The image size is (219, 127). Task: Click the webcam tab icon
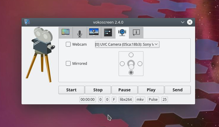click(x=122, y=32)
